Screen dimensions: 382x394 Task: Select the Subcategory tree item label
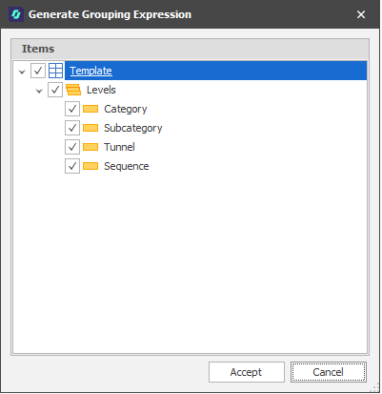pos(133,128)
